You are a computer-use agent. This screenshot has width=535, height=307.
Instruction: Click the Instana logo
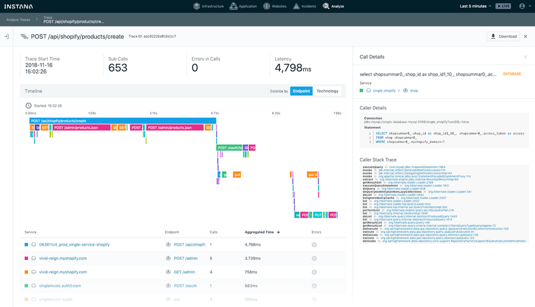(19, 6)
